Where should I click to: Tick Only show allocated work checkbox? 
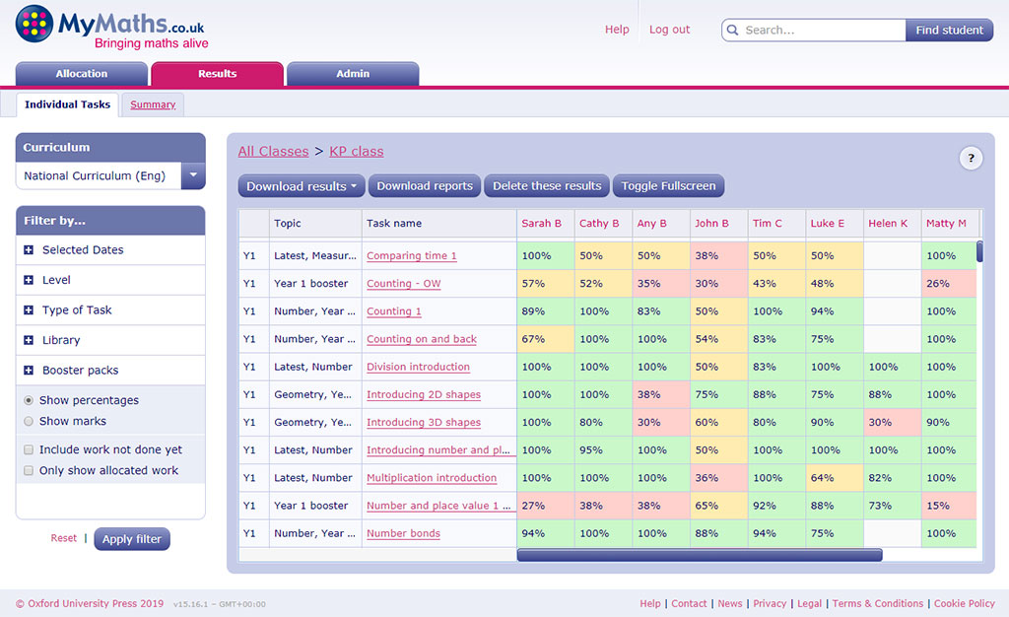[29, 471]
